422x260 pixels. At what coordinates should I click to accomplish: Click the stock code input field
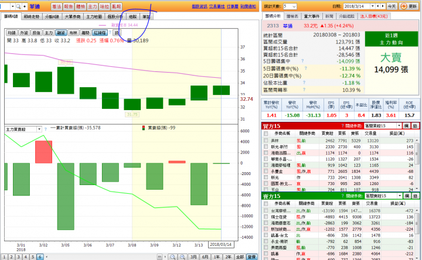(x=5, y=6)
